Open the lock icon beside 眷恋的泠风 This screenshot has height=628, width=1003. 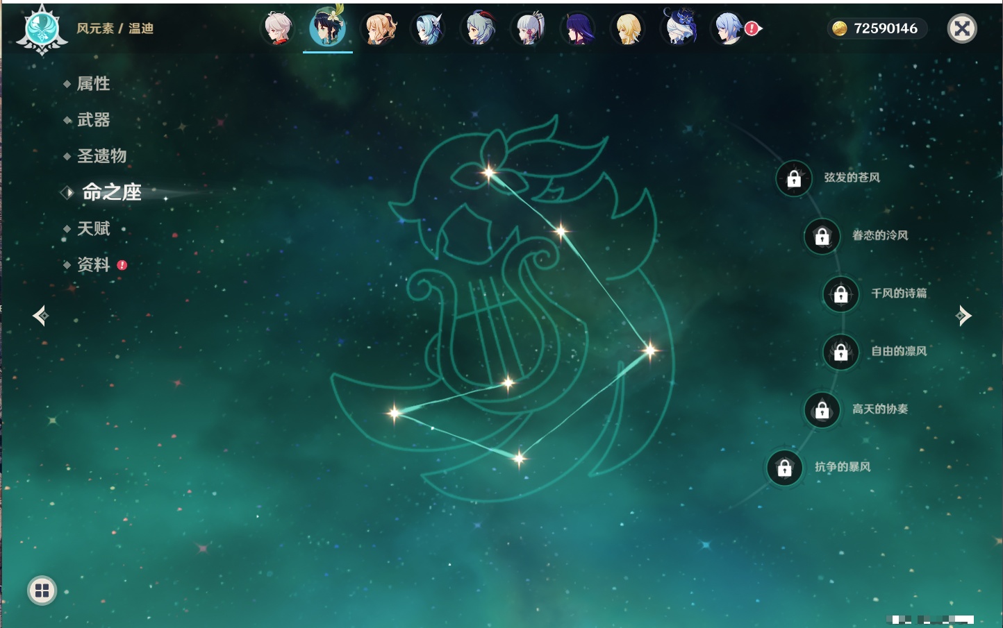click(822, 237)
